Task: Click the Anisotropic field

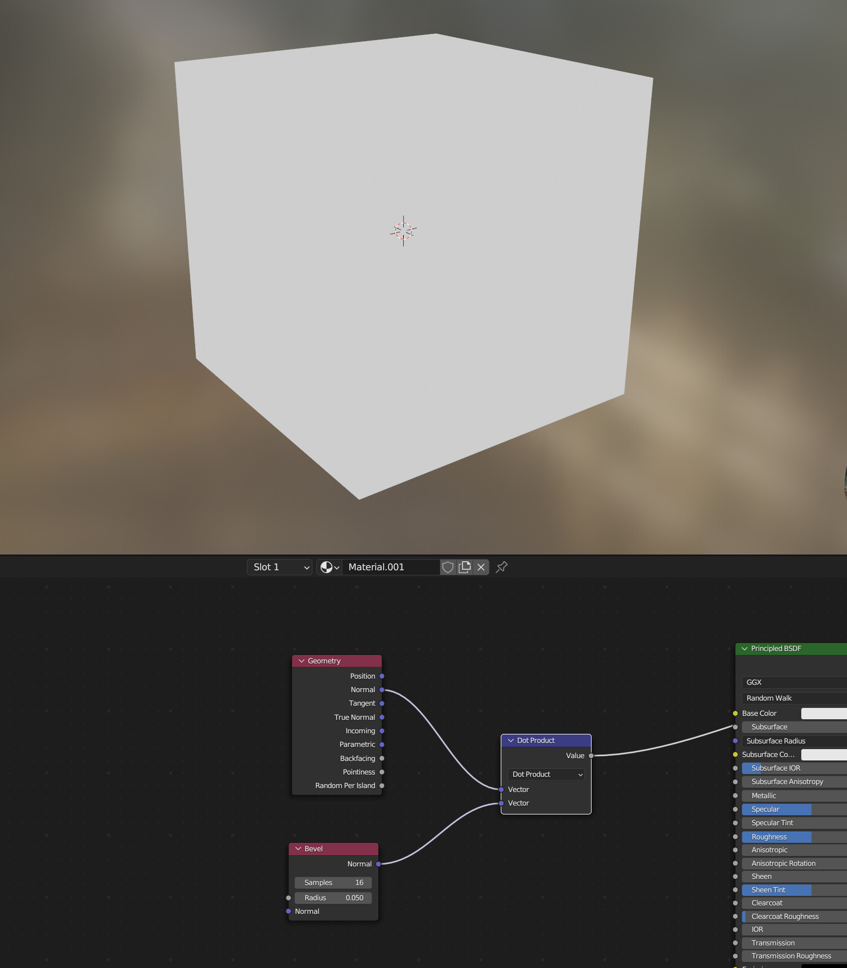Action: pos(794,850)
